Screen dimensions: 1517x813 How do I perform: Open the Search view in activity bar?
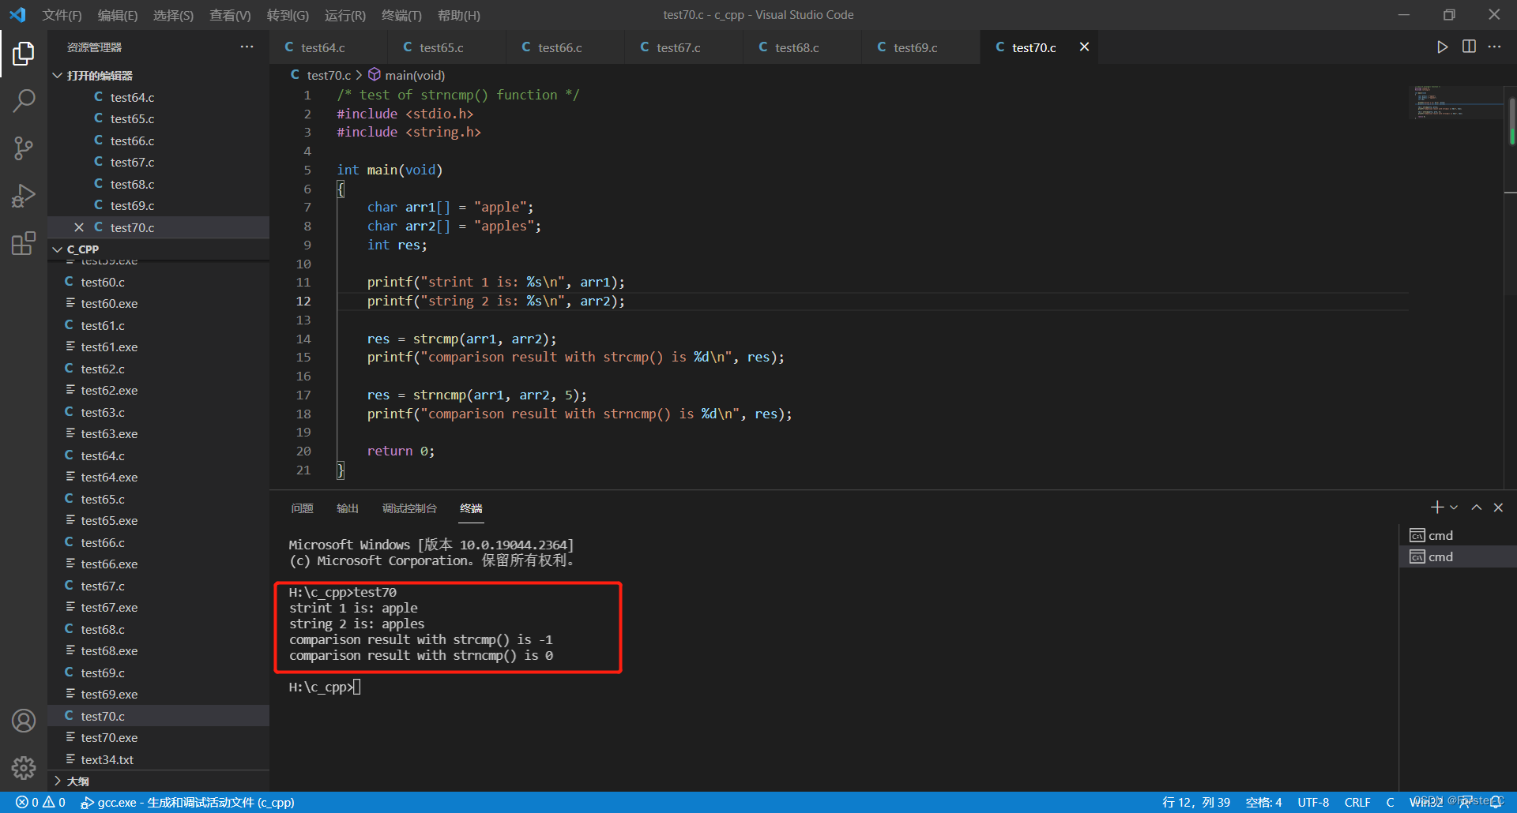24,101
